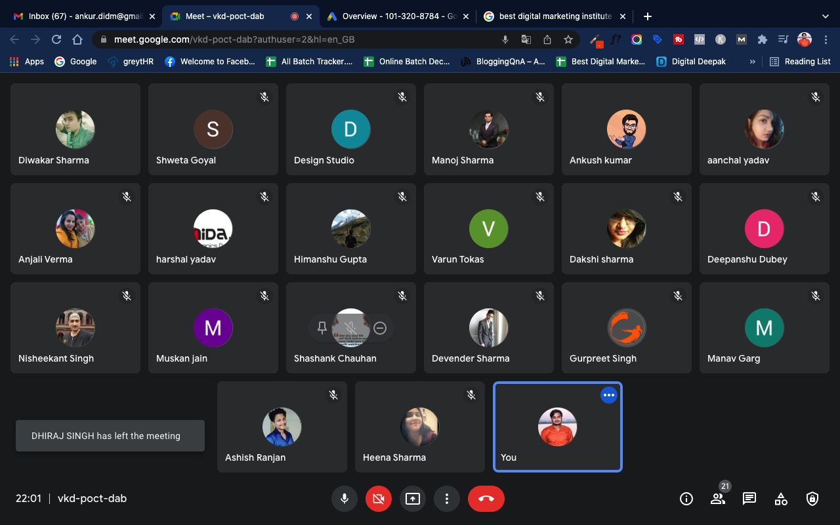Open the BloggingQnA bookmark
The image size is (840, 525).
(503, 62)
